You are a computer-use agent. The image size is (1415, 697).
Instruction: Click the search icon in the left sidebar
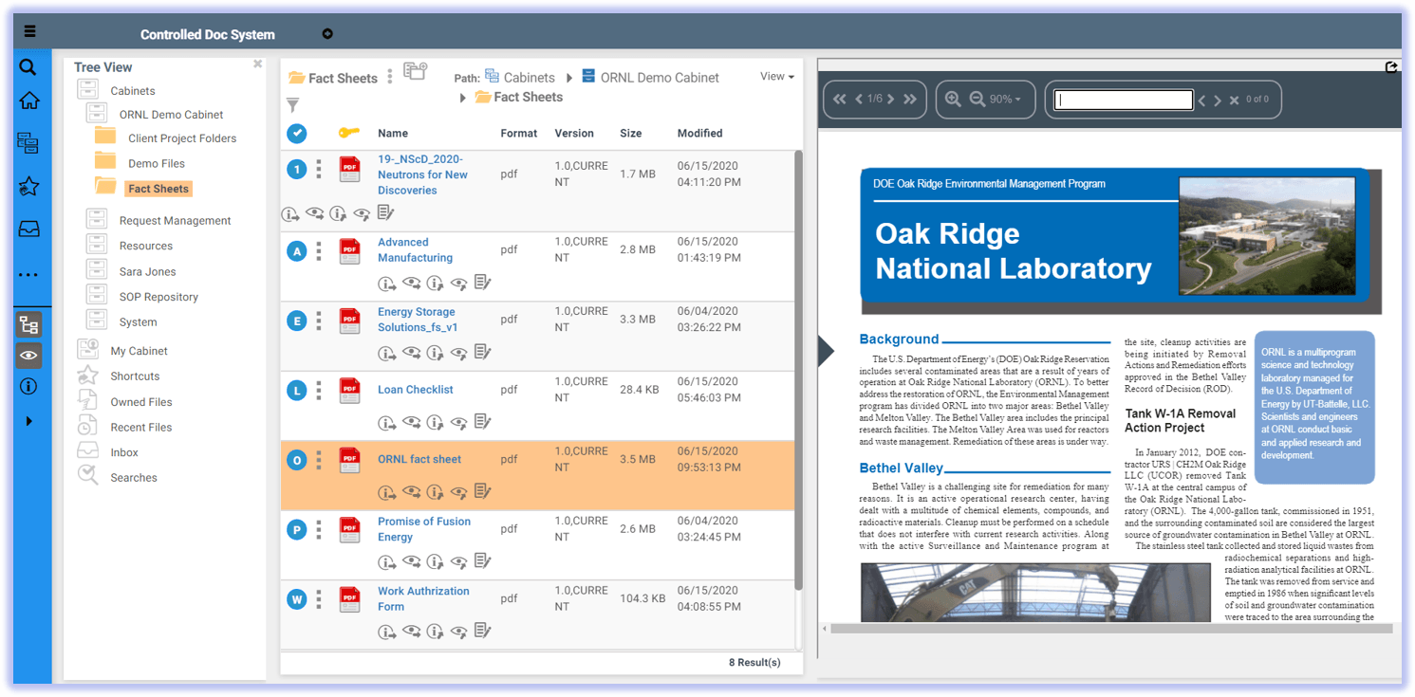tap(28, 67)
